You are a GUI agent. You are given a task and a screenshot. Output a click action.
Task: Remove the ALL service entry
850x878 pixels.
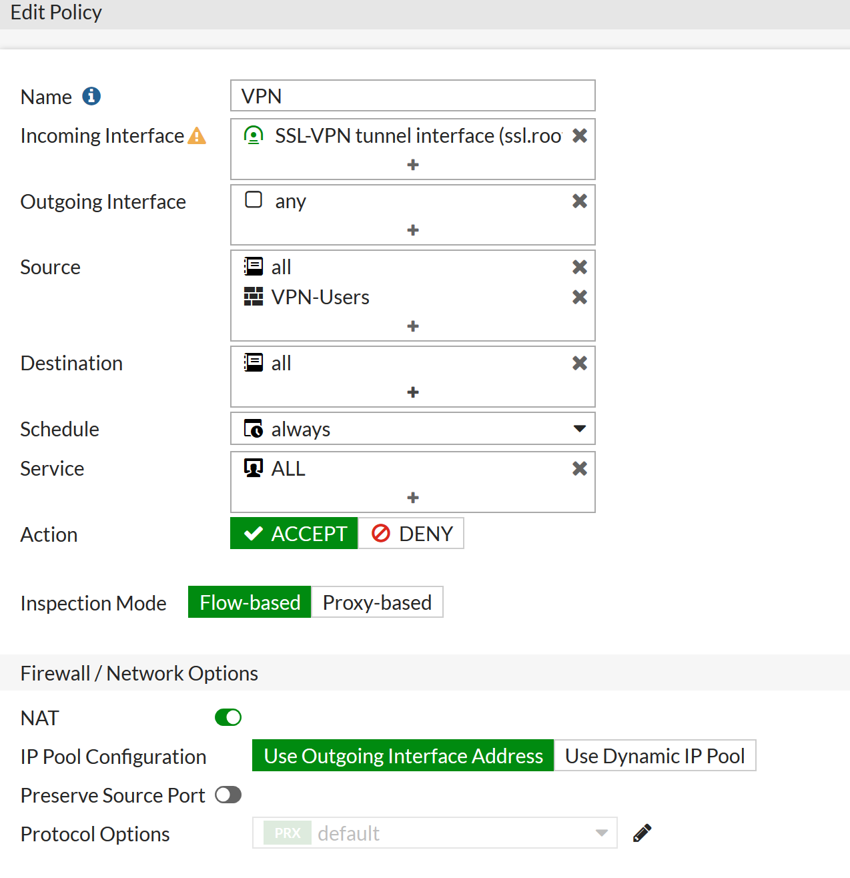[x=580, y=468]
